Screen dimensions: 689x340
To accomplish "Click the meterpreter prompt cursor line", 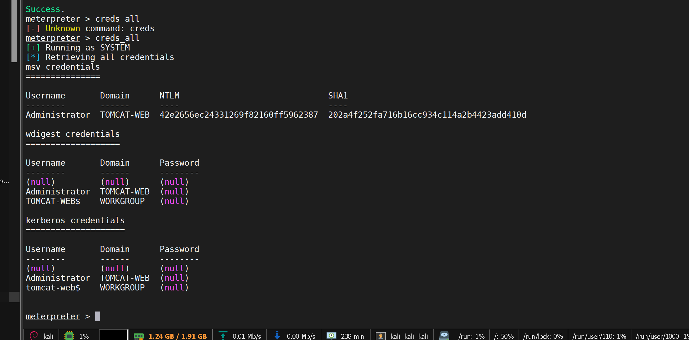I will [98, 316].
